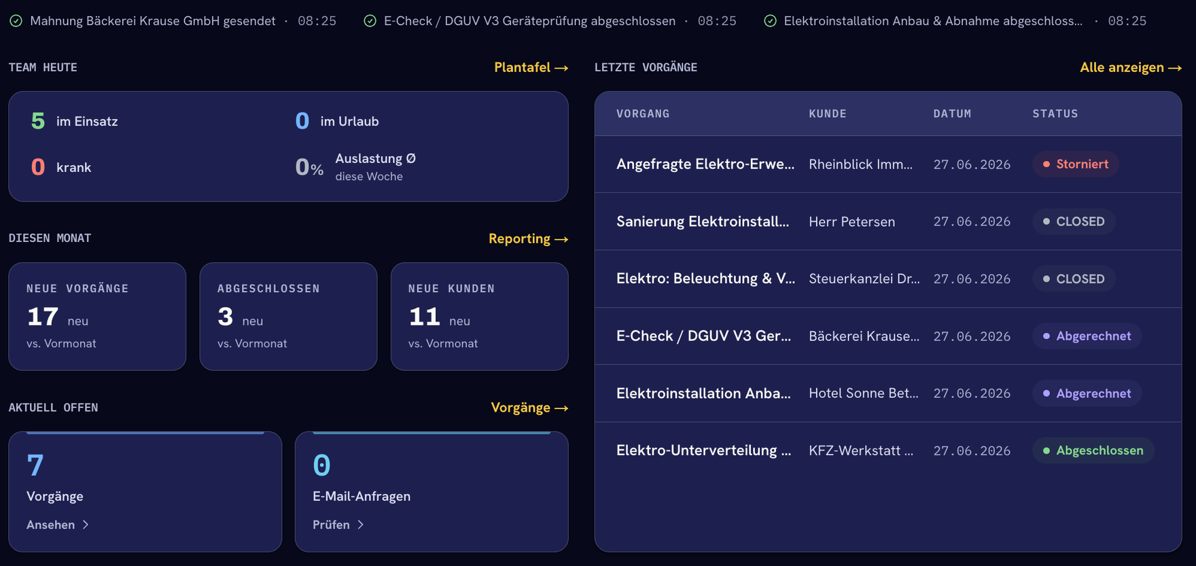Click the date in the KFZ-Werkstatt row
This screenshot has width=1196, height=566.
972,450
